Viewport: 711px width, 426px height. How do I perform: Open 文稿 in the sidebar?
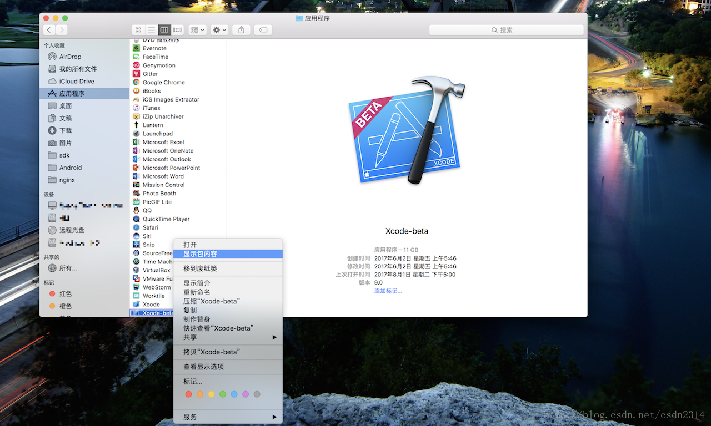(84, 118)
